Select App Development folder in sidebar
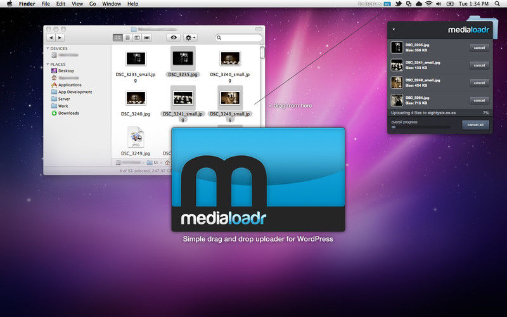 point(72,92)
